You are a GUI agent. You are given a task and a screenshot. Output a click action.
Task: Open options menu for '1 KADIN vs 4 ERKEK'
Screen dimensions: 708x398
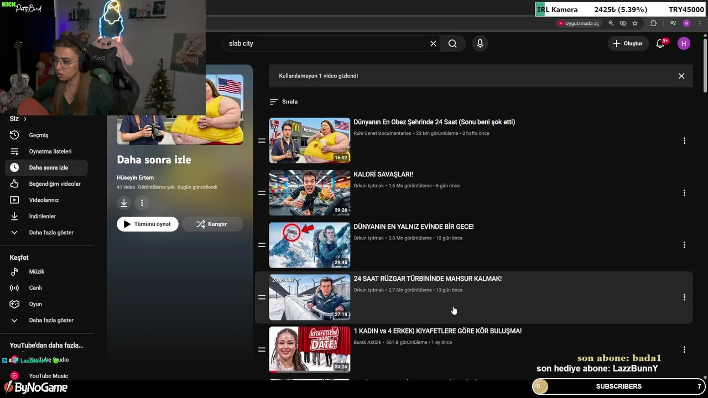pos(684,349)
